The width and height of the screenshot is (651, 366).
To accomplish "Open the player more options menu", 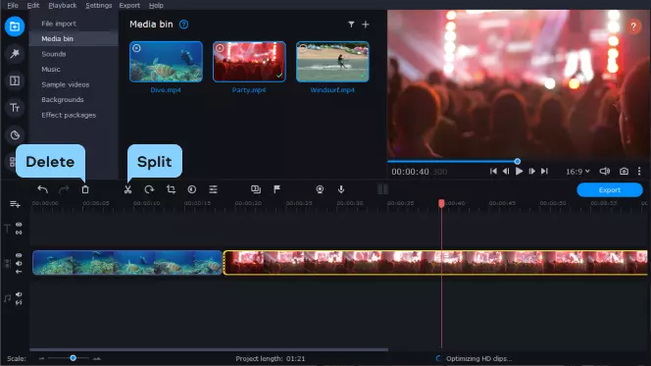I will [x=639, y=171].
